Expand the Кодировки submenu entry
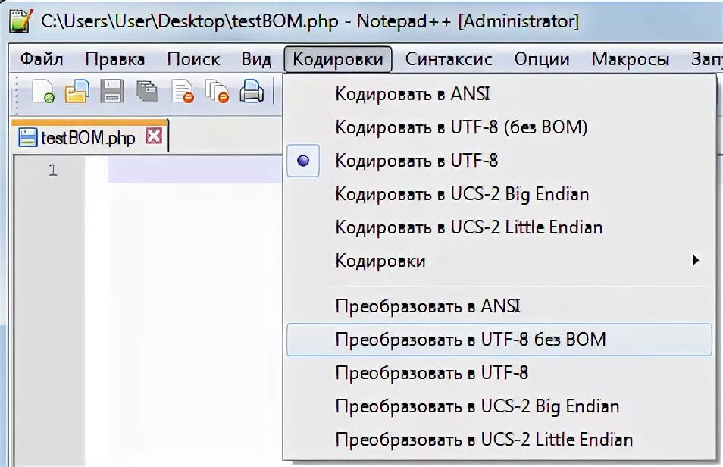Image resolution: width=723 pixels, height=467 pixels. tap(499, 261)
